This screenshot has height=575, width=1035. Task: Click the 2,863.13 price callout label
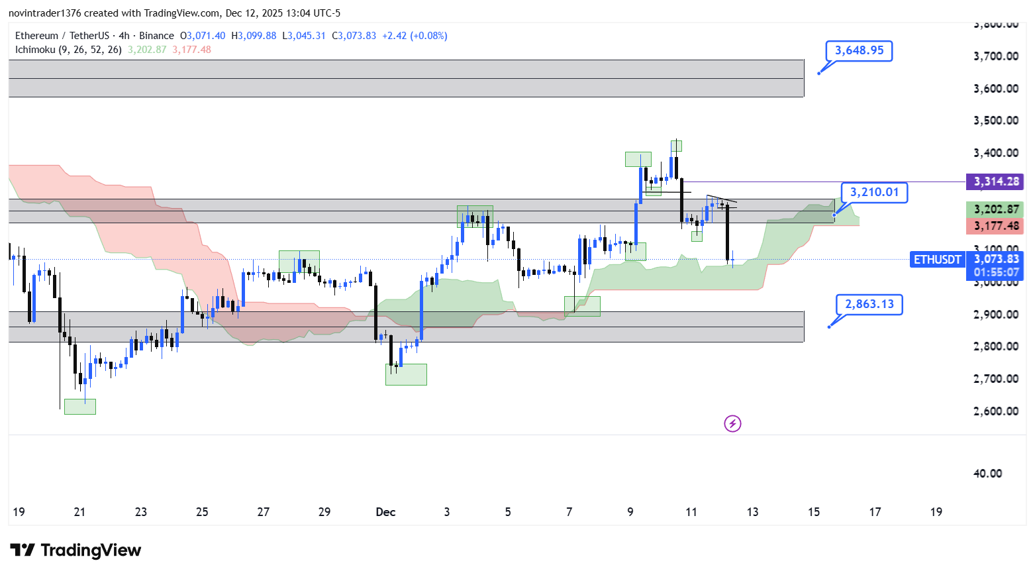tap(869, 304)
